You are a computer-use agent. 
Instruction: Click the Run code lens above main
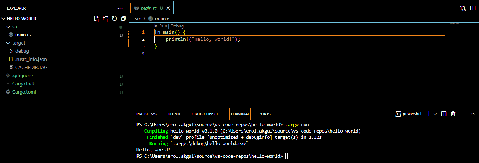tap(163, 26)
